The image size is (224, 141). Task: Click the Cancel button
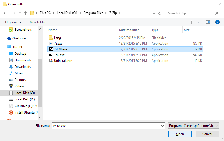(207, 134)
